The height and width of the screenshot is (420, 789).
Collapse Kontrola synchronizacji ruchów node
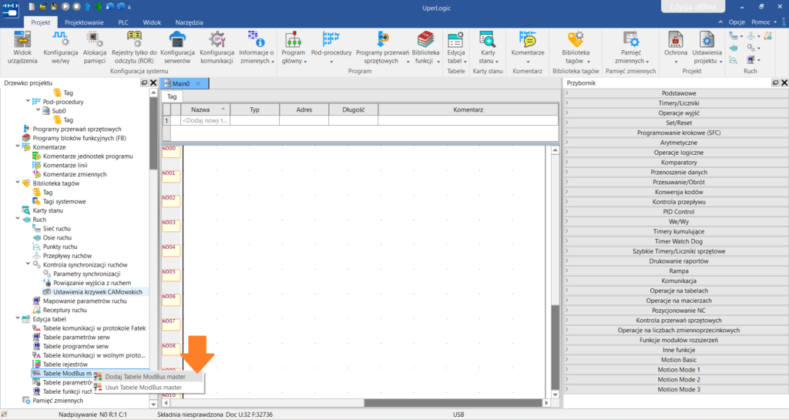(29, 264)
